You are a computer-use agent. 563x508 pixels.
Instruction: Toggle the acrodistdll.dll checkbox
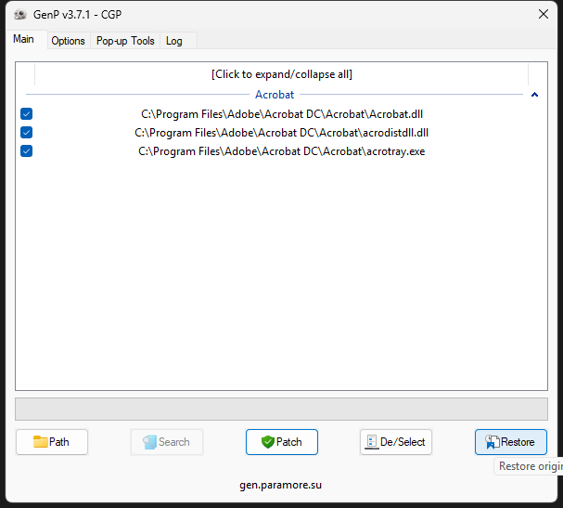click(x=27, y=133)
